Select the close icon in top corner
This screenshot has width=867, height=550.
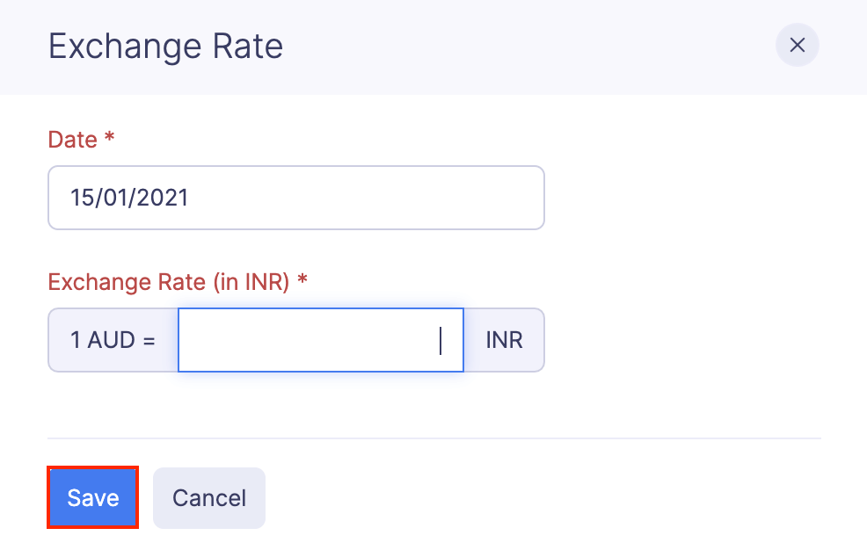[x=797, y=45]
